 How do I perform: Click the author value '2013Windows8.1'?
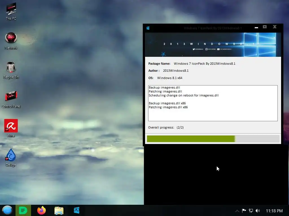[x=176, y=71]
